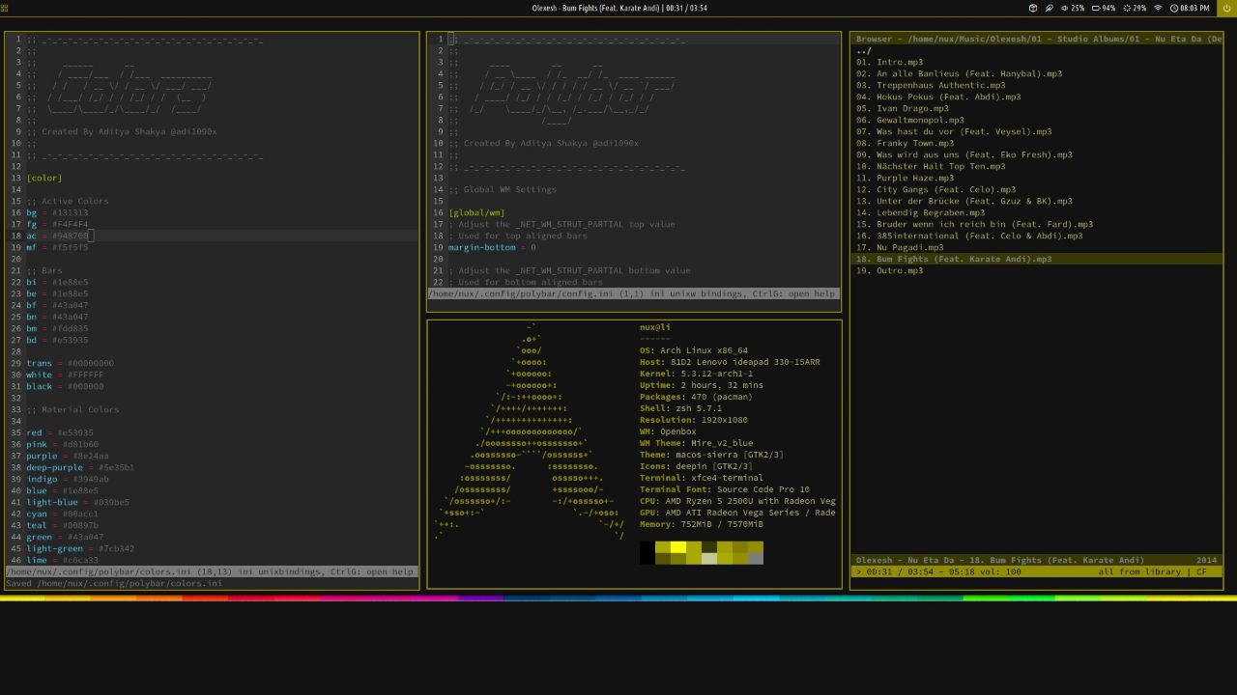Select Hokus Pokus (Feat. Abdi).mp3
The height and width of the screenshot is (695, 1237).
pos(938,97)
